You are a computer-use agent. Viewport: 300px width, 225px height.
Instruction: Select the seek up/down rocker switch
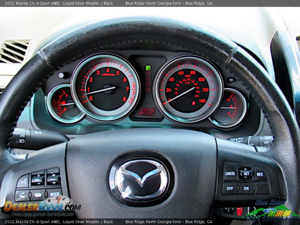[x=53, y=177]
